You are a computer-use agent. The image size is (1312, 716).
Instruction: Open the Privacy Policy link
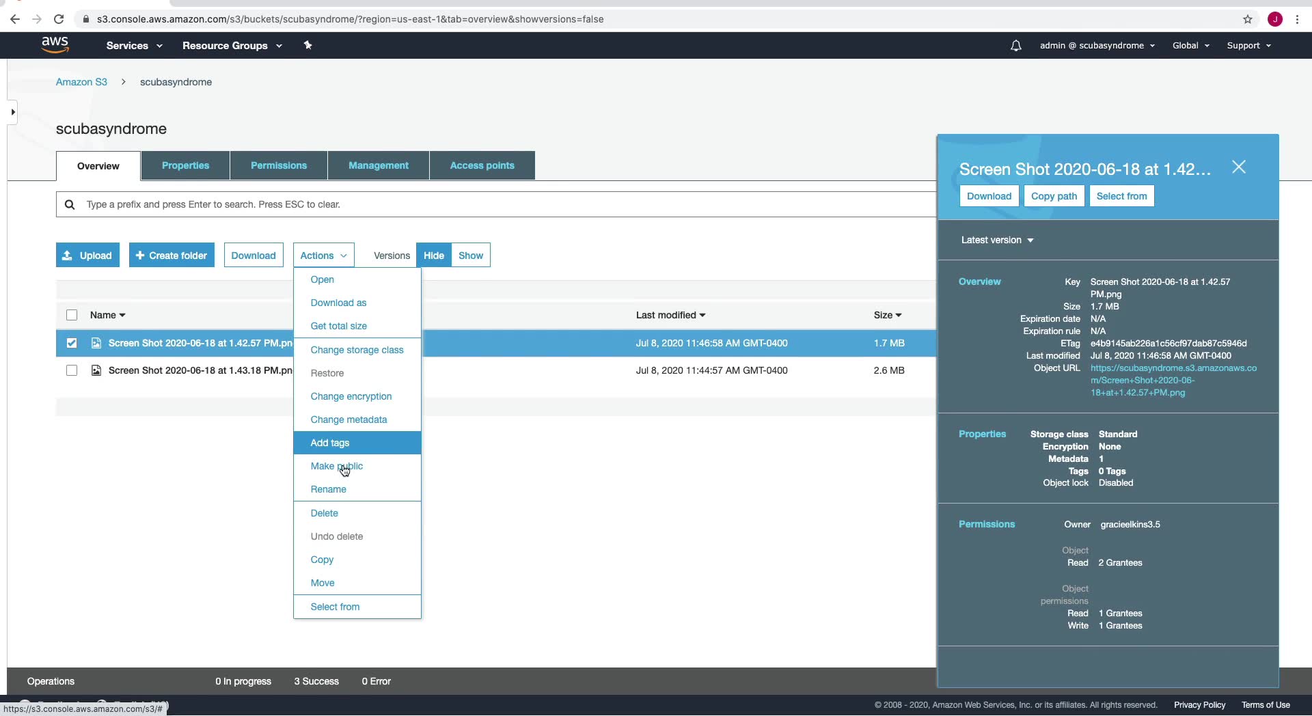click(x=1199, y=705)
